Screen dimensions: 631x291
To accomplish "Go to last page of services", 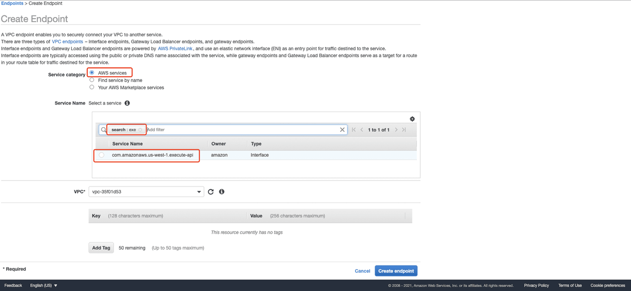I will pos(404,130).
